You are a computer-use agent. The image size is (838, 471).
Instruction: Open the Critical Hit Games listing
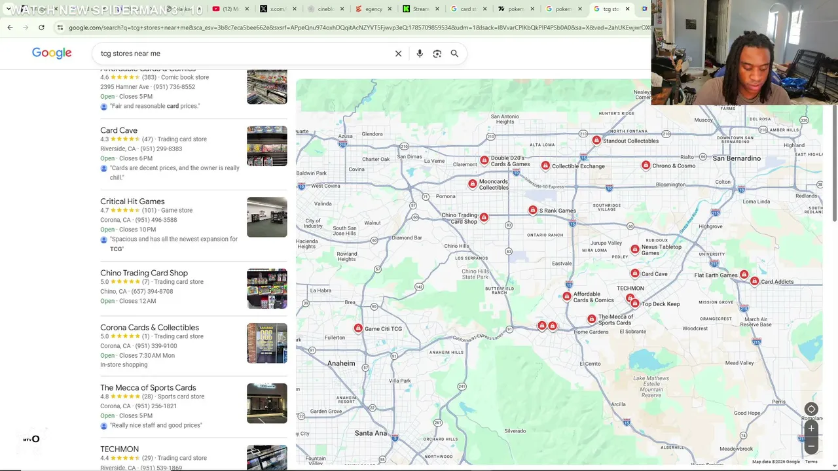click(132, 201)
